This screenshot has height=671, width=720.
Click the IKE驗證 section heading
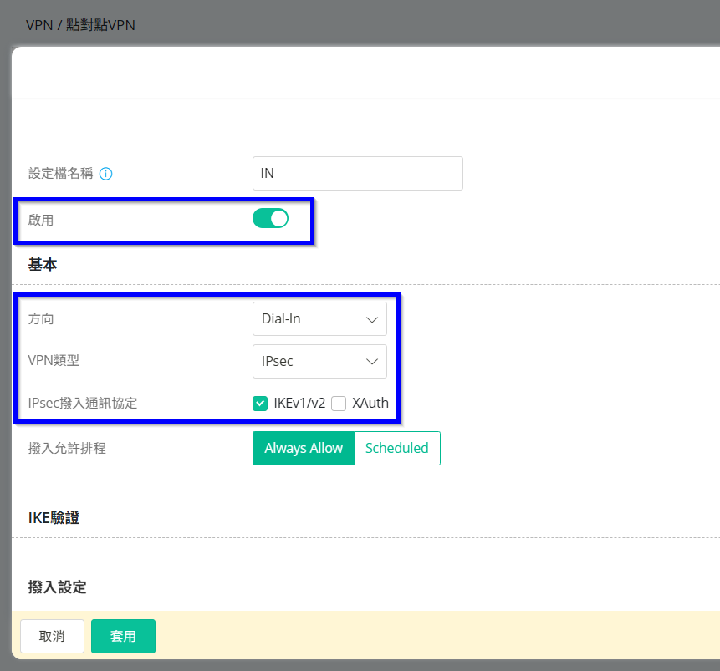click(x=54, y=518)
